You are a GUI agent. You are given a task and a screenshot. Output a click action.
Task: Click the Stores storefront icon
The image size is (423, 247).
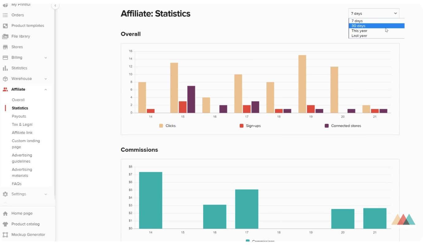click(5, 47)
